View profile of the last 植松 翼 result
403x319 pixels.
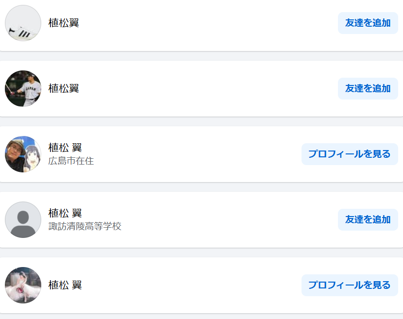pos(350,285)
